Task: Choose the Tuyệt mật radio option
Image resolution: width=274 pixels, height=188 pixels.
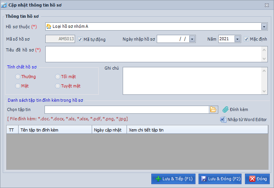Action: click(58, 86)
